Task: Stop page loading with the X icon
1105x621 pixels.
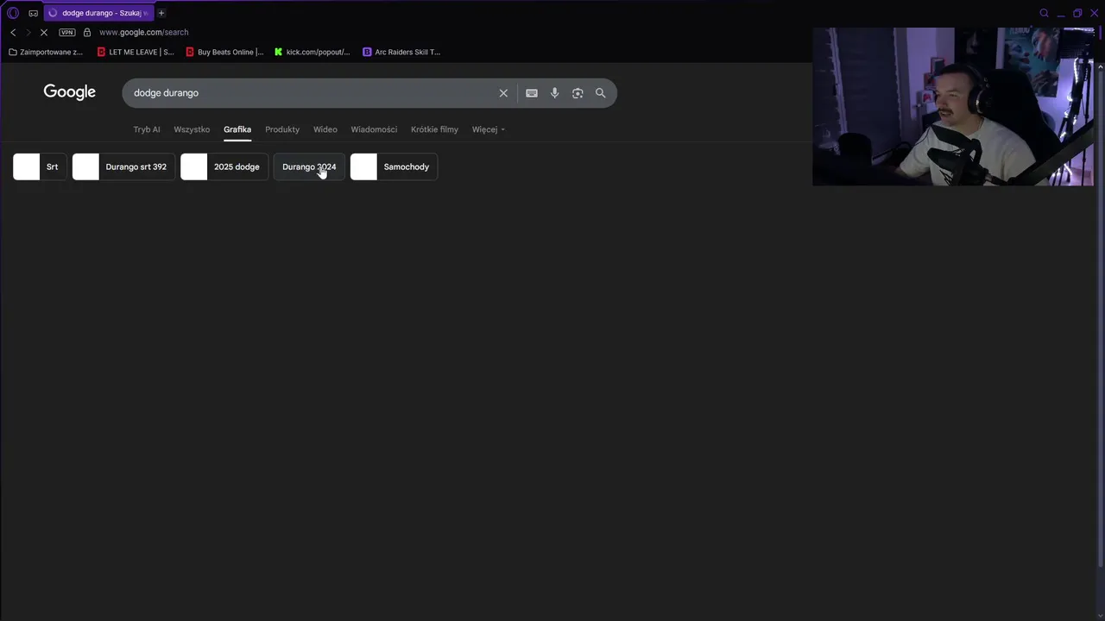Action: [x=44, y=32]
